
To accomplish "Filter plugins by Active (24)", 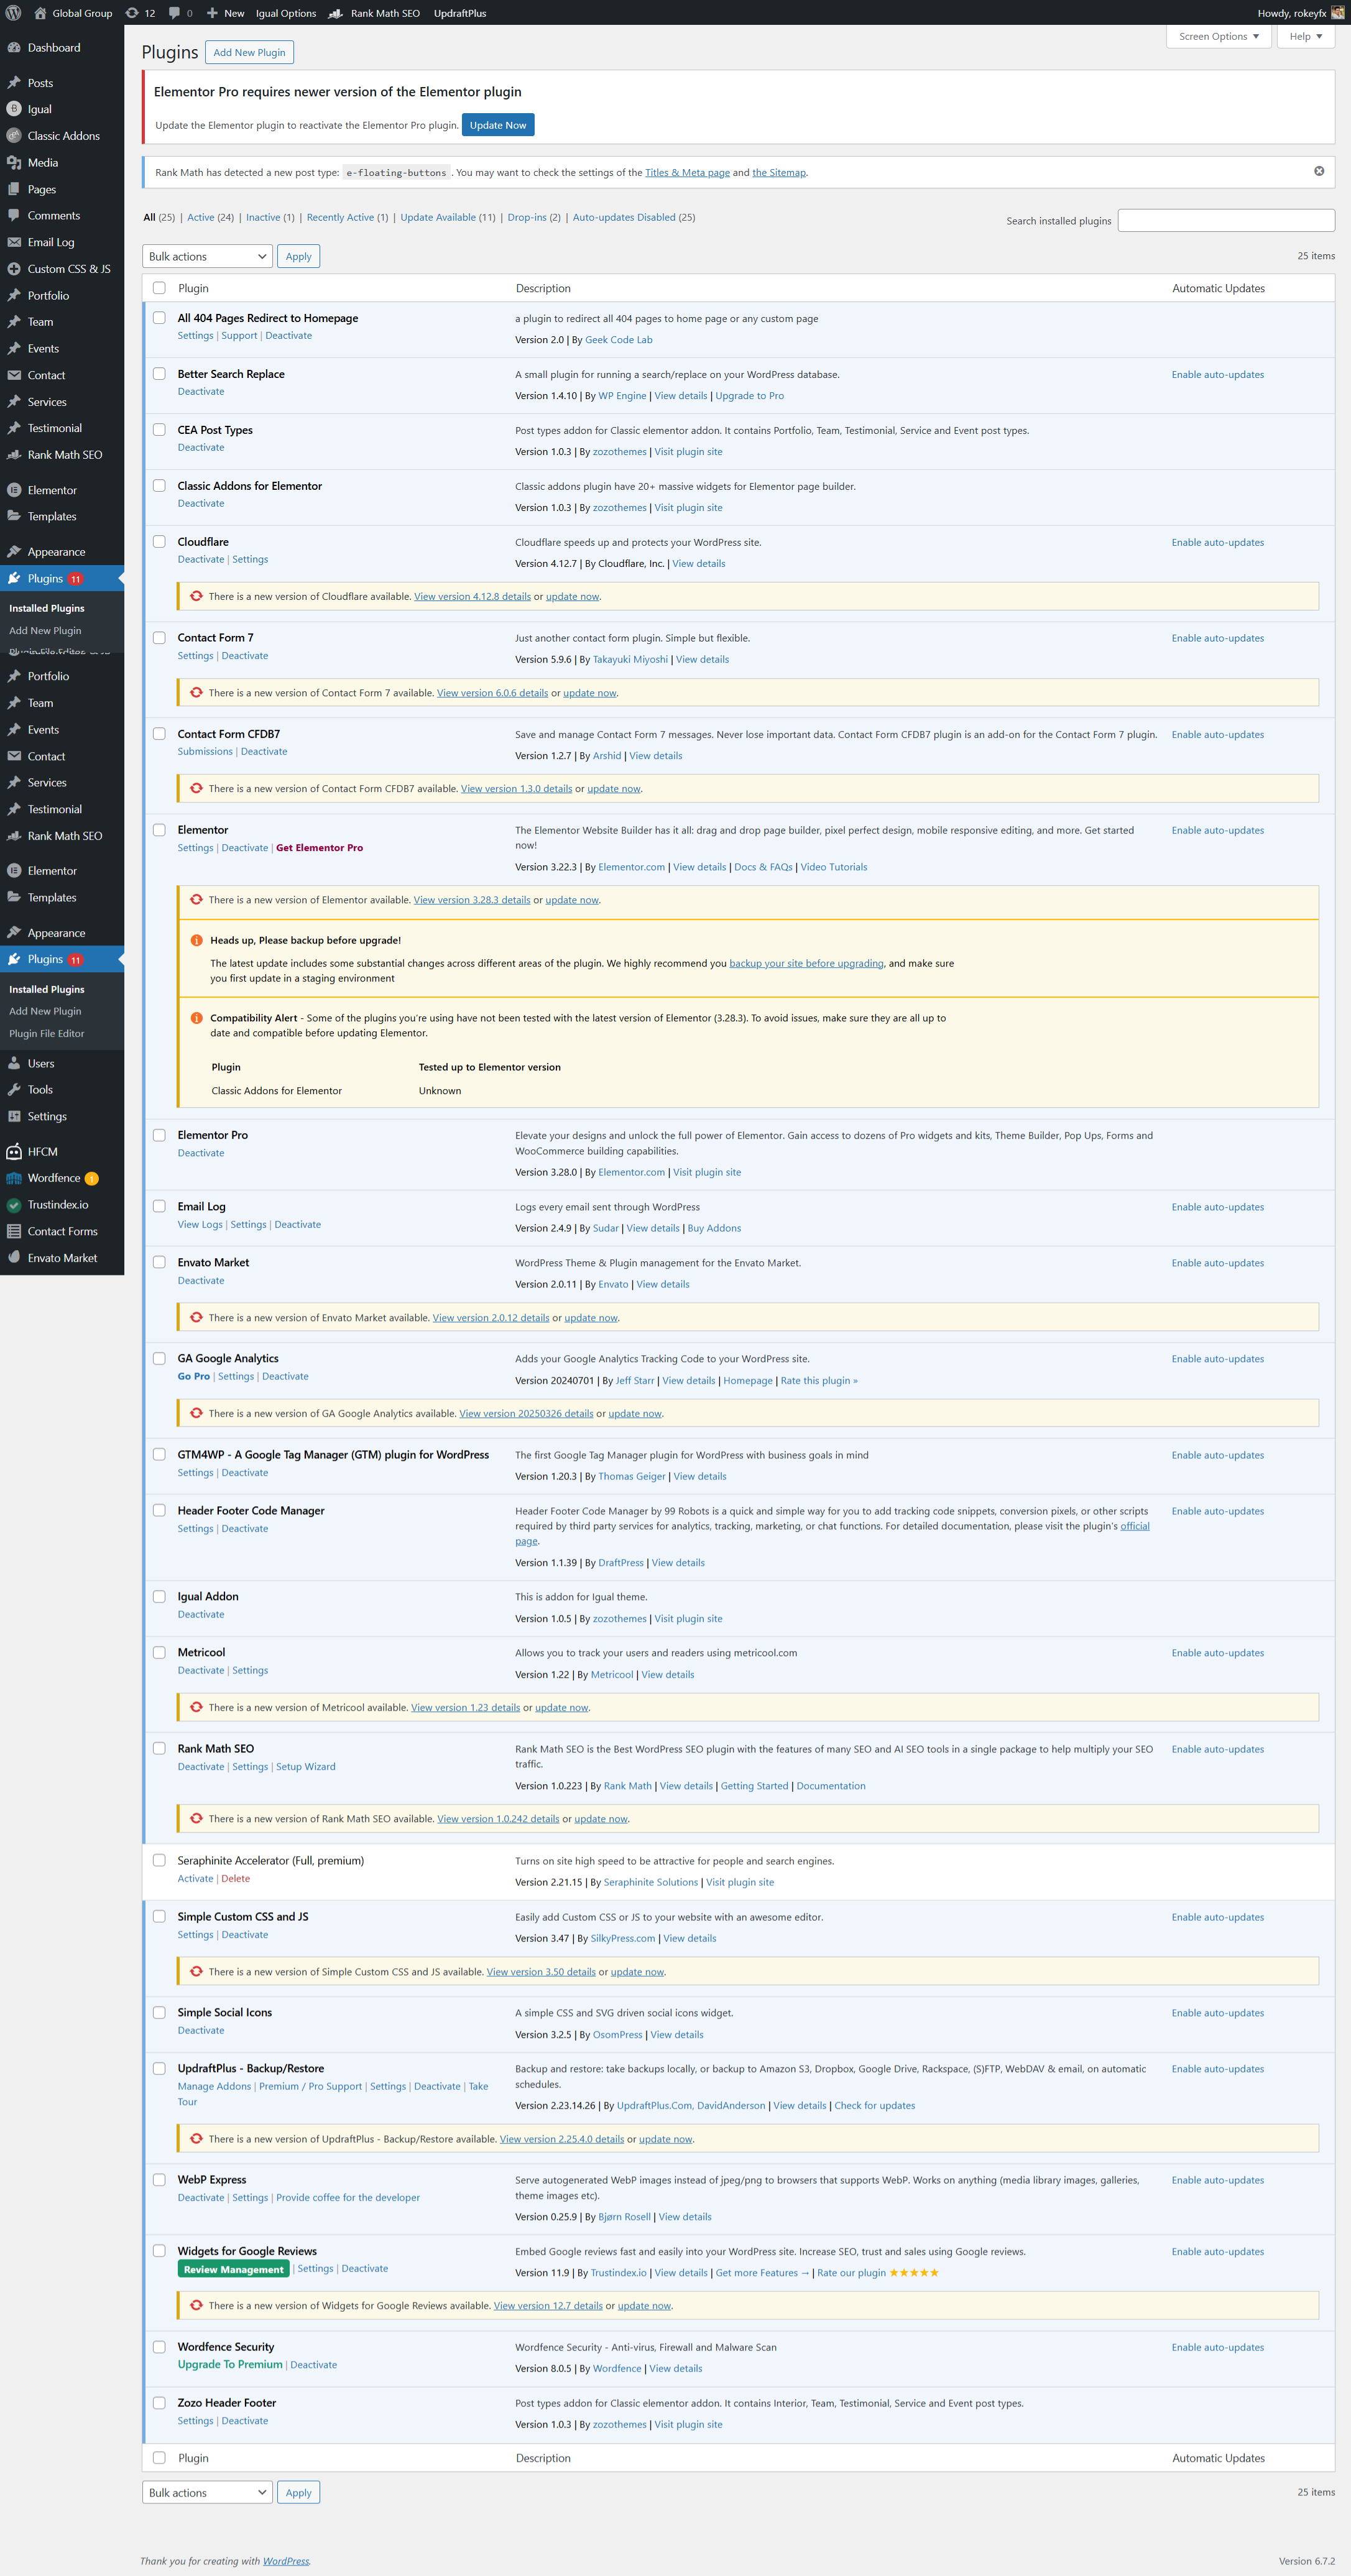I will (x=210, y=217).
